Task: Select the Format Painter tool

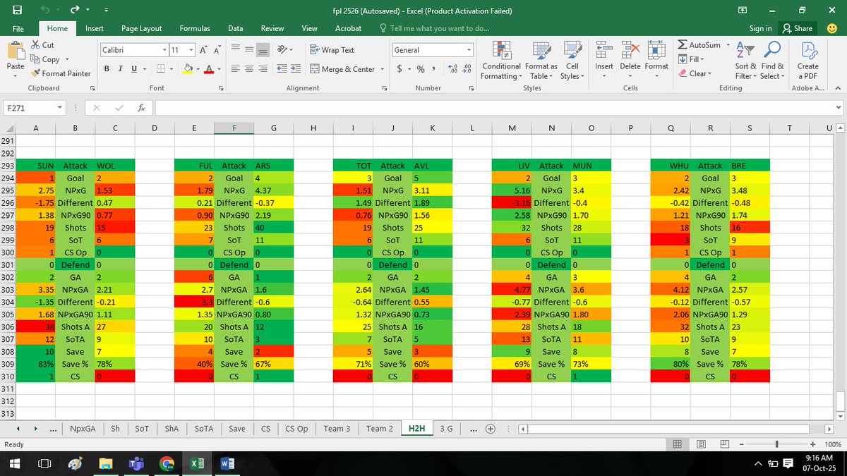Action: (x=61, y=73)
